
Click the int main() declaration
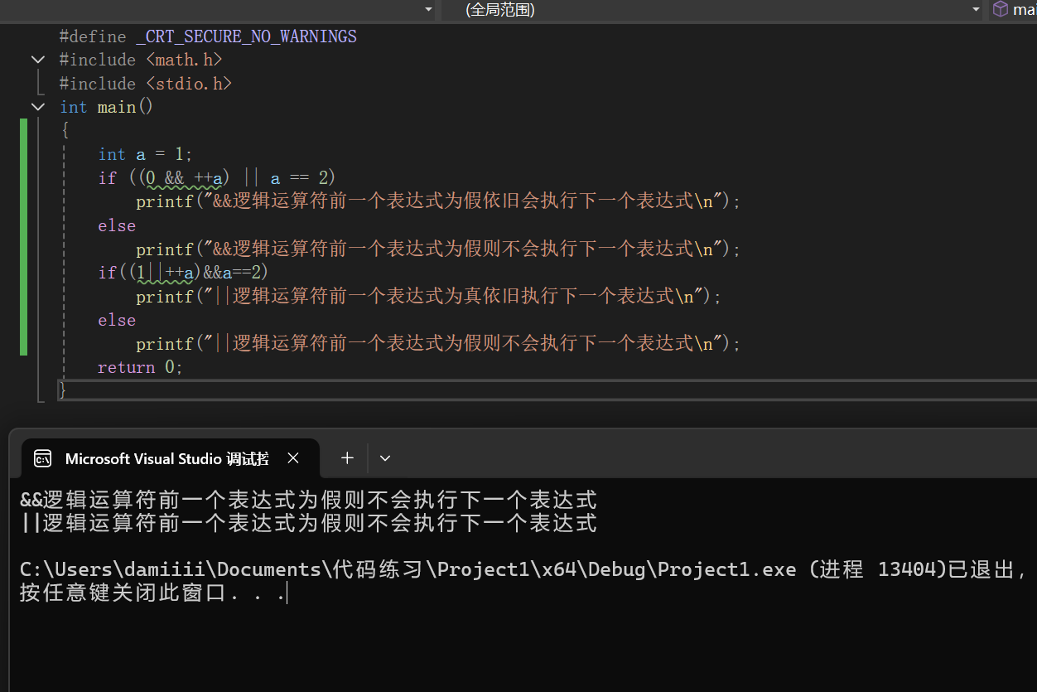[x=107, y=107]
